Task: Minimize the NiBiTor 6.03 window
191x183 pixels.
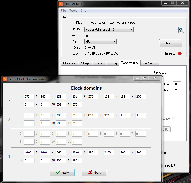Action: pos(165,3)
